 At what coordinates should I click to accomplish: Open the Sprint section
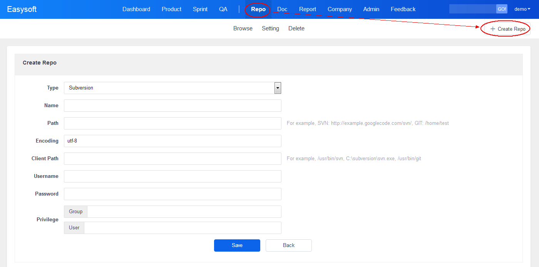(x=200, y=9)
